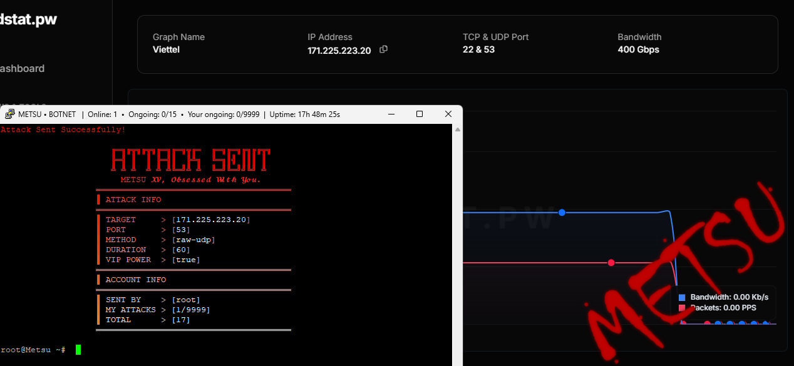Select the blue data point on the bandwidth line
The height and width of the screenshot is (366, 794).
tap(562, 213)
